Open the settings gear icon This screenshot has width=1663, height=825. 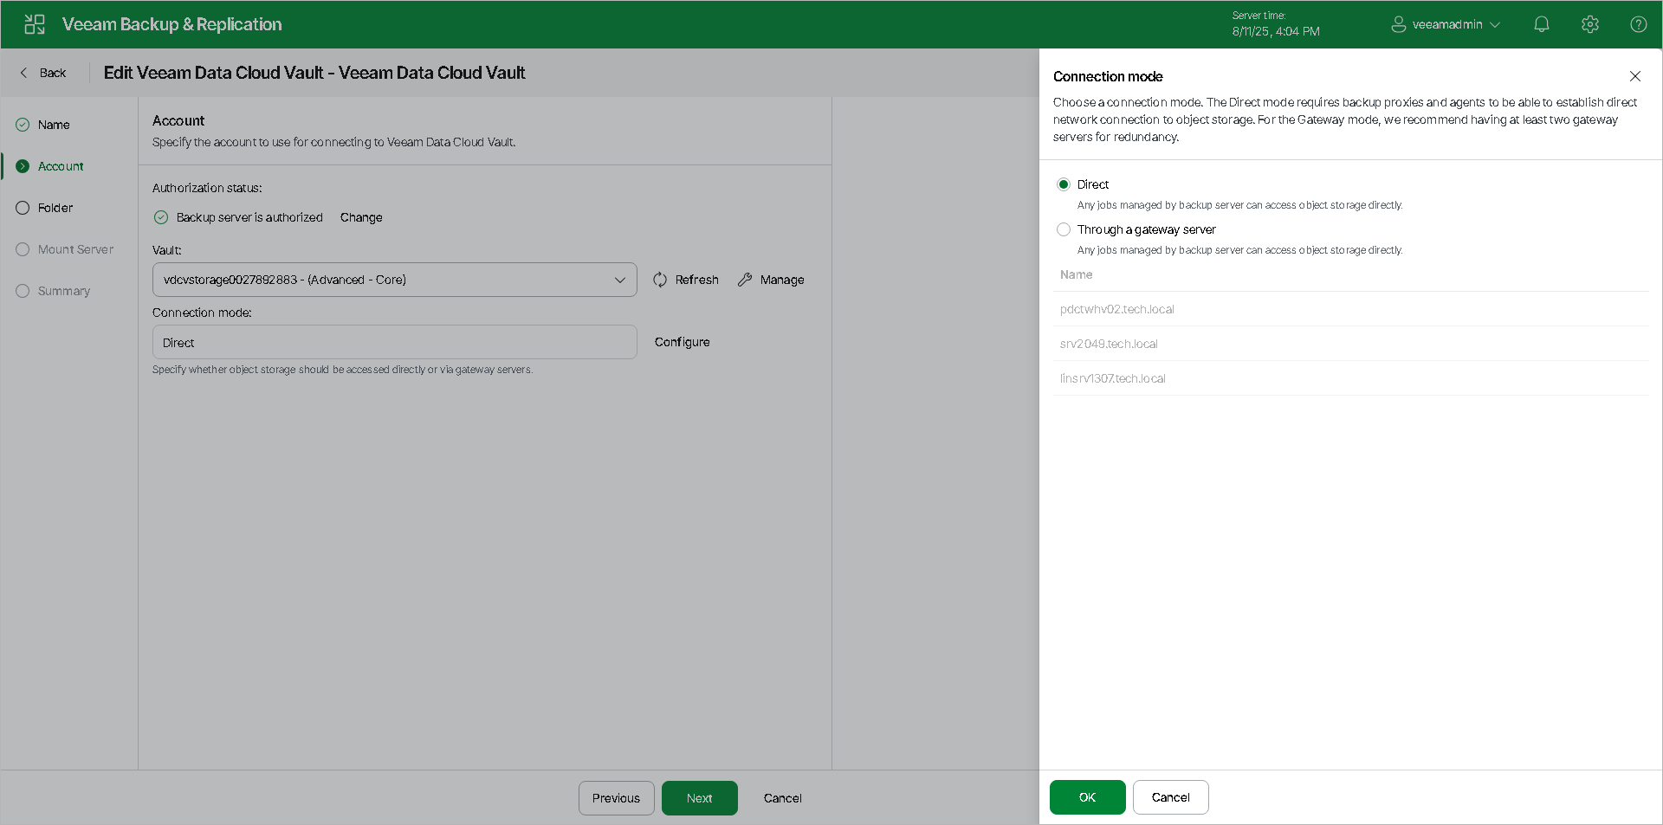coord(1590,24)
